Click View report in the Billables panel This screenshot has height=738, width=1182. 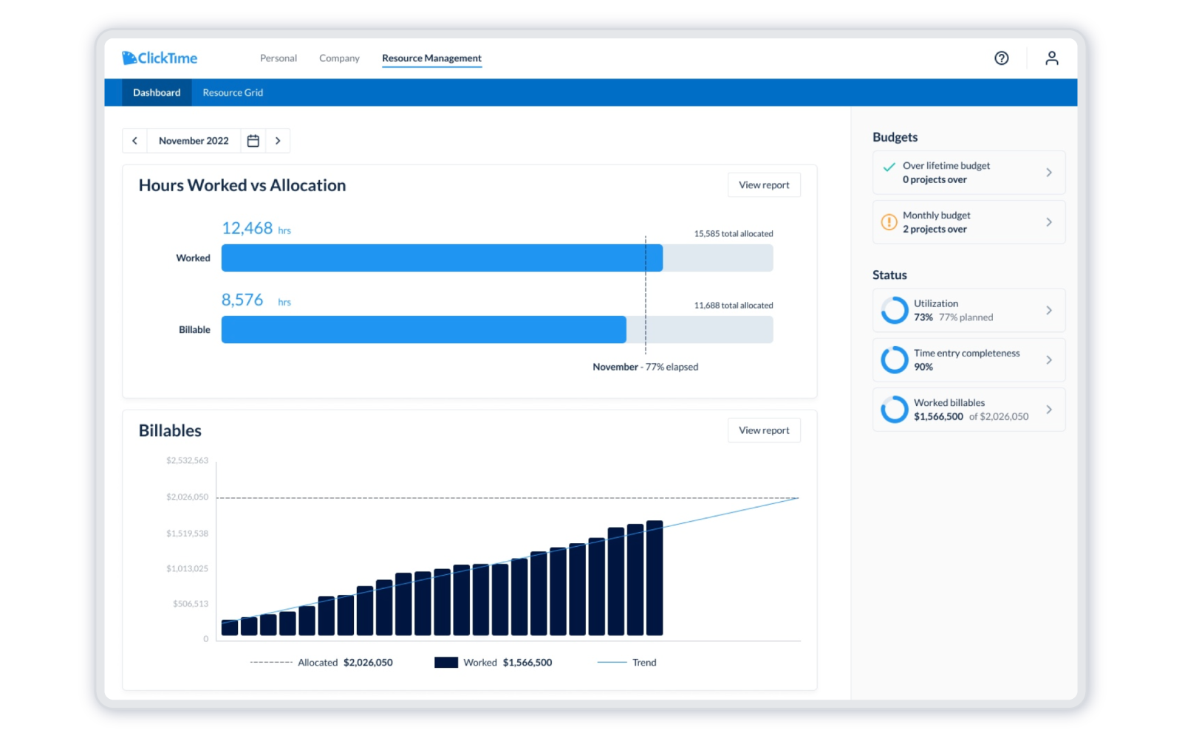click(764, 430)
